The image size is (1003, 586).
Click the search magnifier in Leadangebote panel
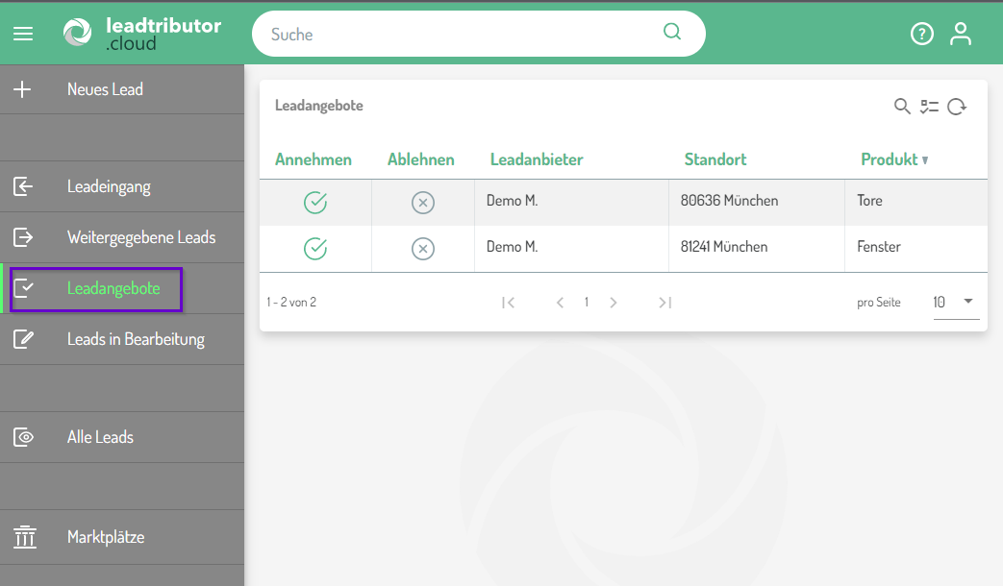tap(902, 107)
